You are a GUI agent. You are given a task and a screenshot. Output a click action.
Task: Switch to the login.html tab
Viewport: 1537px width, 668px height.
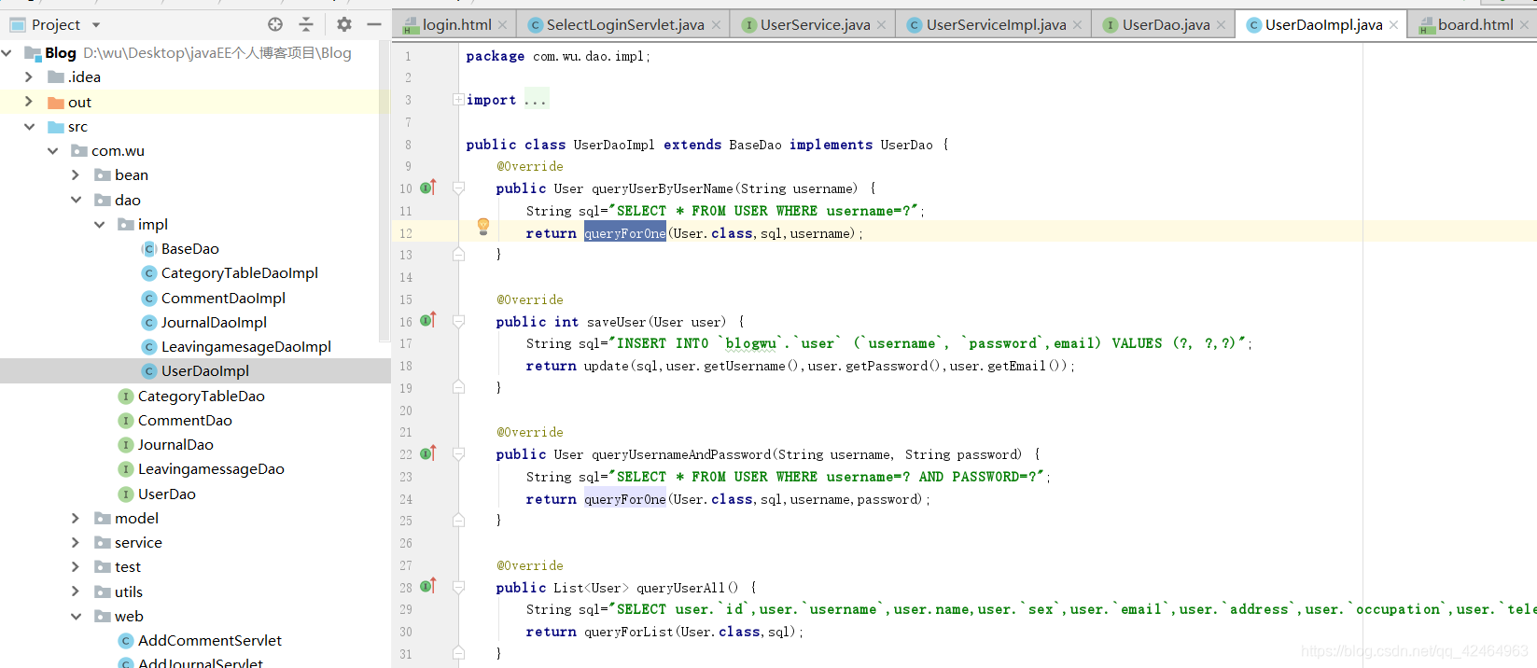[456, 25]
